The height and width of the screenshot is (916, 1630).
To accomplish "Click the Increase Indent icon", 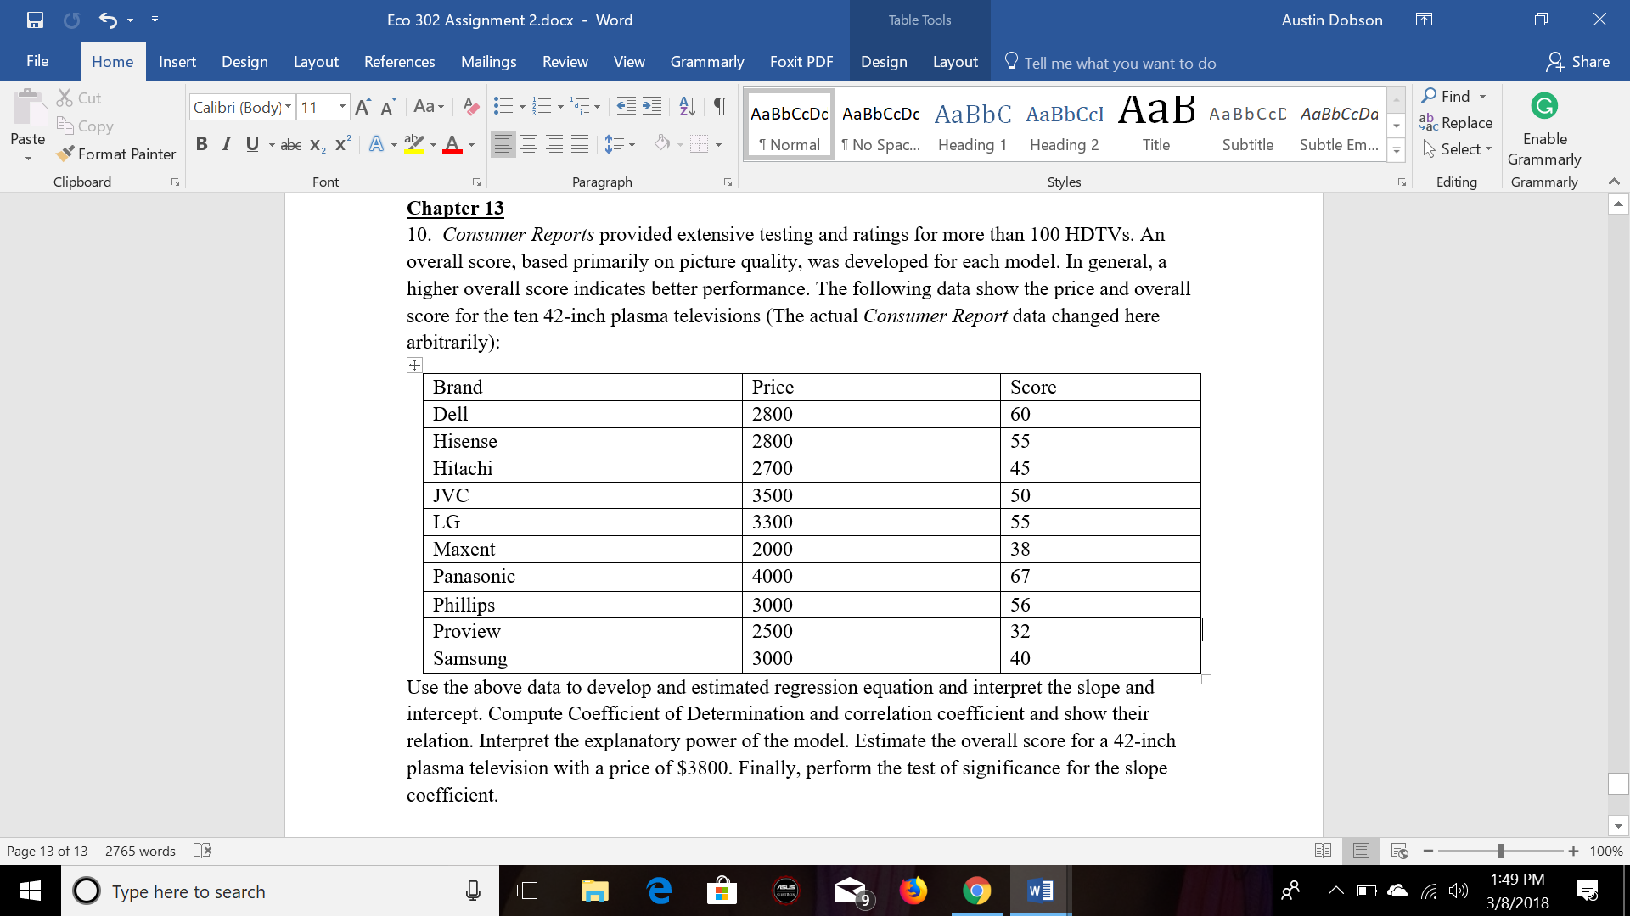I will click(x=652, y=106).
